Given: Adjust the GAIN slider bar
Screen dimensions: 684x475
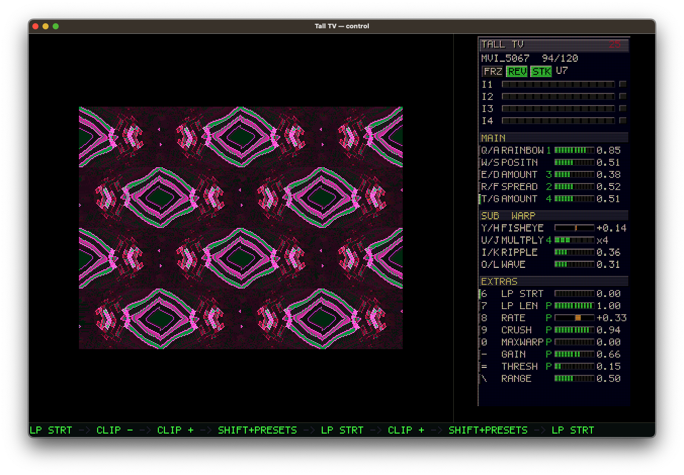Looking at the screenshot, I should point(574,354).
